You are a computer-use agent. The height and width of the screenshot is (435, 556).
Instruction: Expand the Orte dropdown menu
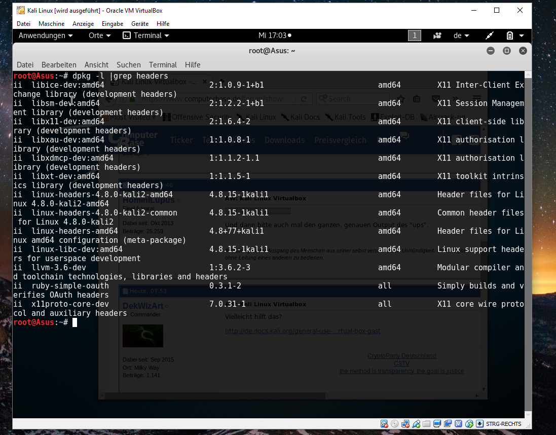tap(100, 35)
